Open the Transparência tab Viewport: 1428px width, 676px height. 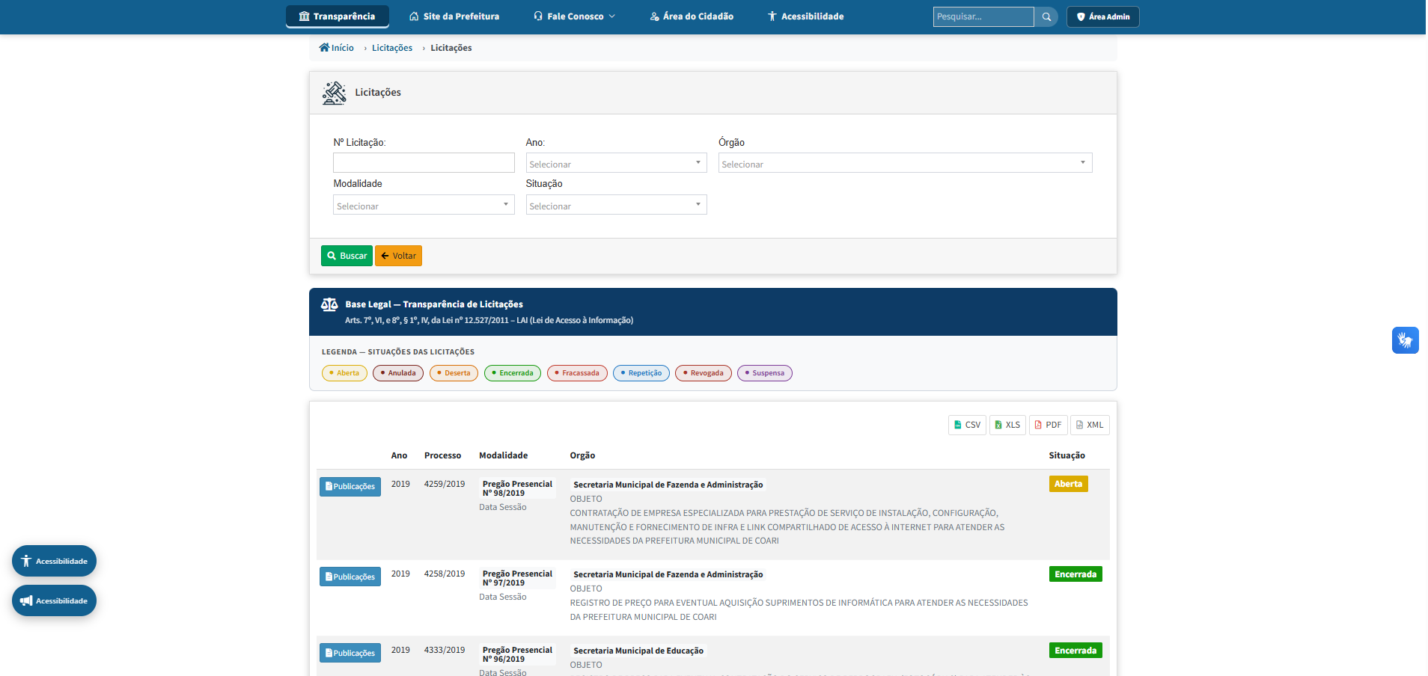point(337,16)
